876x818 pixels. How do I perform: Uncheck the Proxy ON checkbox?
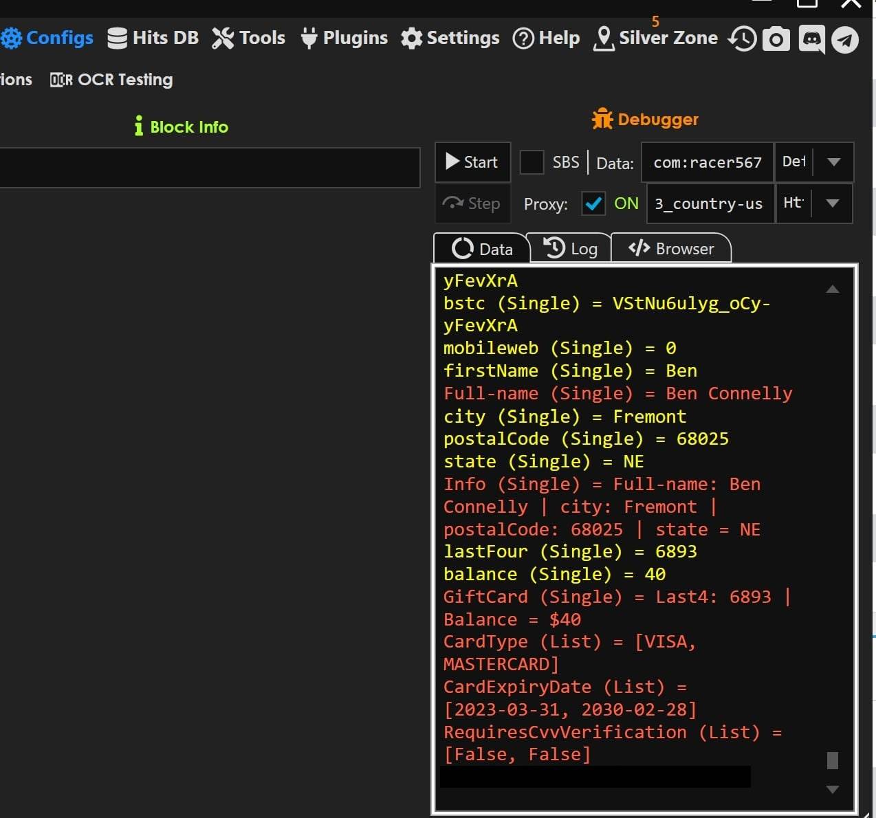click(593, 203)
